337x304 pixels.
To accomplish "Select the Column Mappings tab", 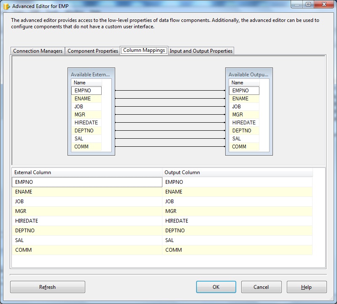I will pyautogui.click(x=144, y=50).
